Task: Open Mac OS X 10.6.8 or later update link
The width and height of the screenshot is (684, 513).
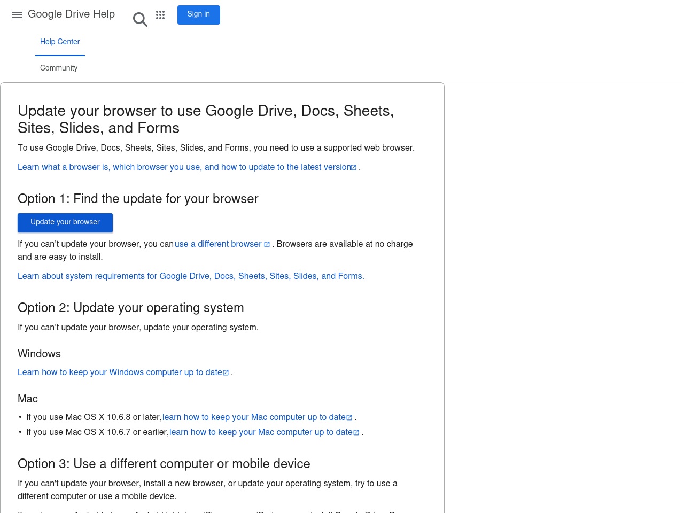Action: pyautogui.click(x=258, y=417)
